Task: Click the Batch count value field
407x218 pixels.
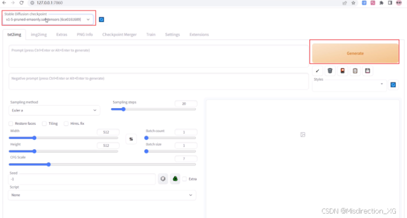Action: (x=186, y=132)
